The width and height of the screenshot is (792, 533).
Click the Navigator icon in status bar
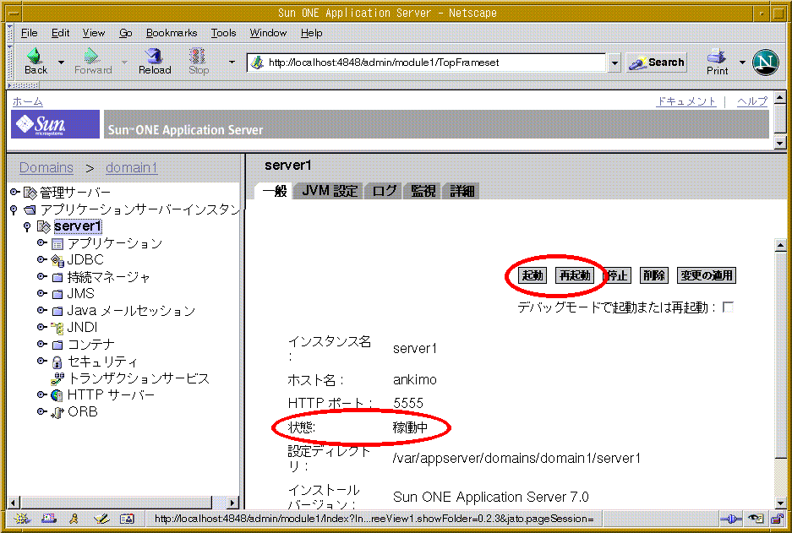(x=22, y=519)
